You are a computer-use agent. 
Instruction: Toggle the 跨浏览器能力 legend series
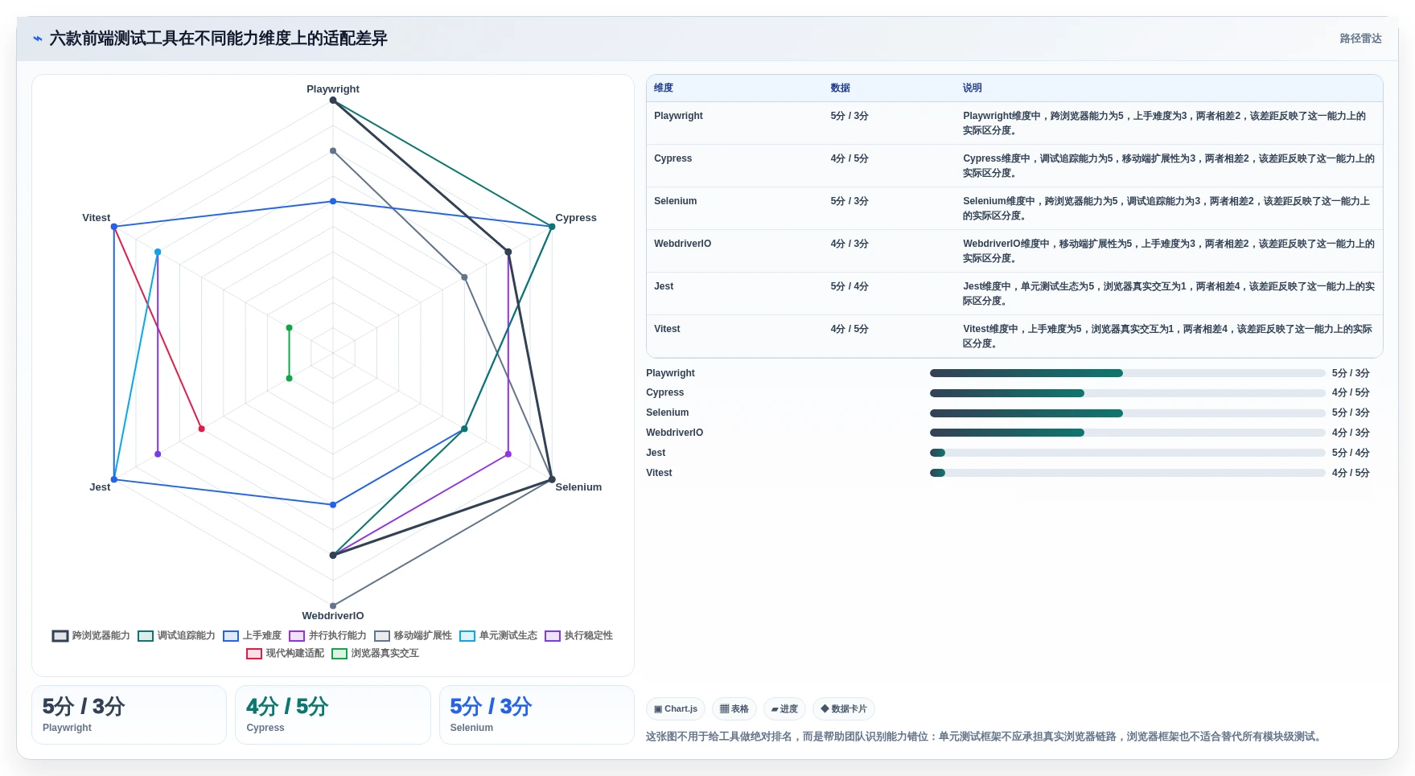click(91, 635)
